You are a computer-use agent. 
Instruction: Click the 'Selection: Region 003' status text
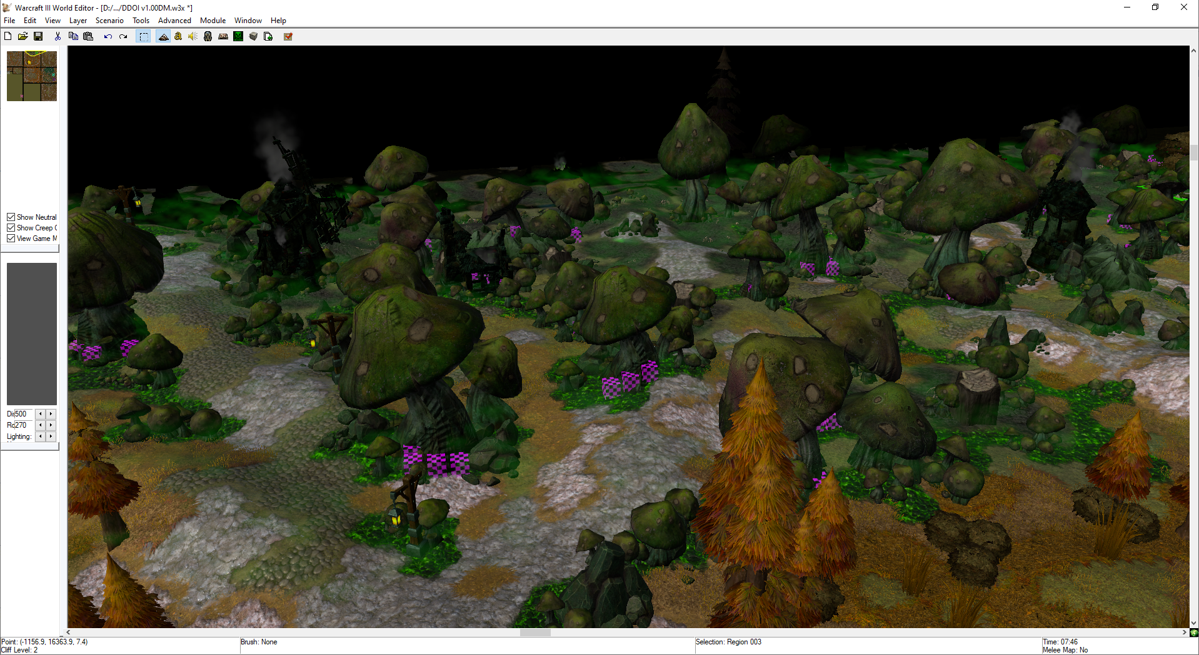(728, 642)
